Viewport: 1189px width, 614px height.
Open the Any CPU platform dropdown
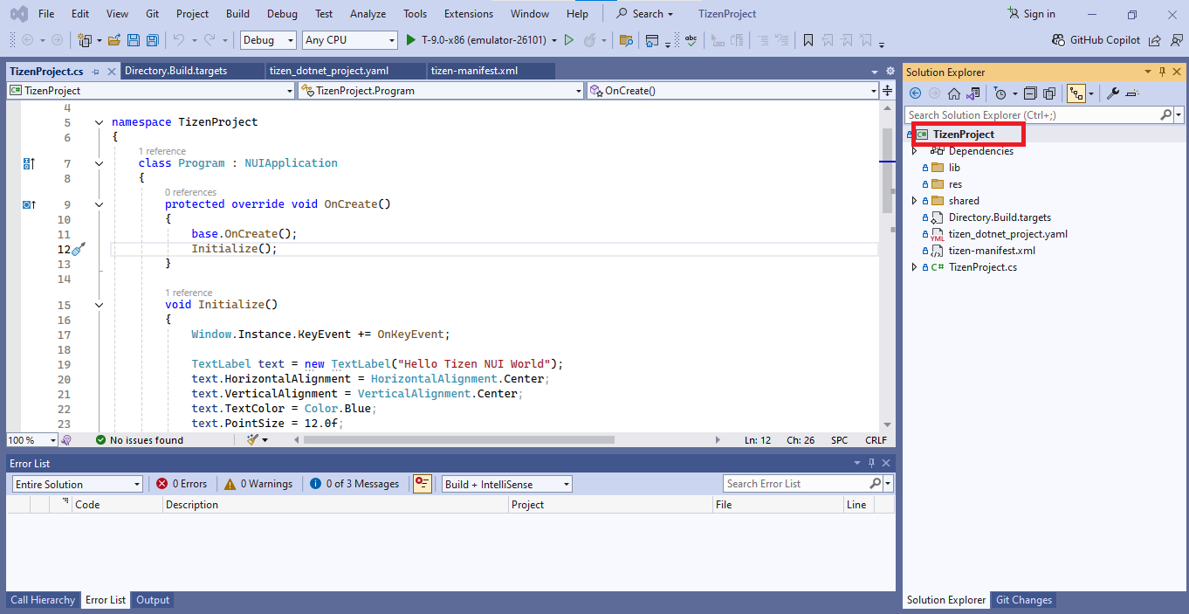click(390, 40)
